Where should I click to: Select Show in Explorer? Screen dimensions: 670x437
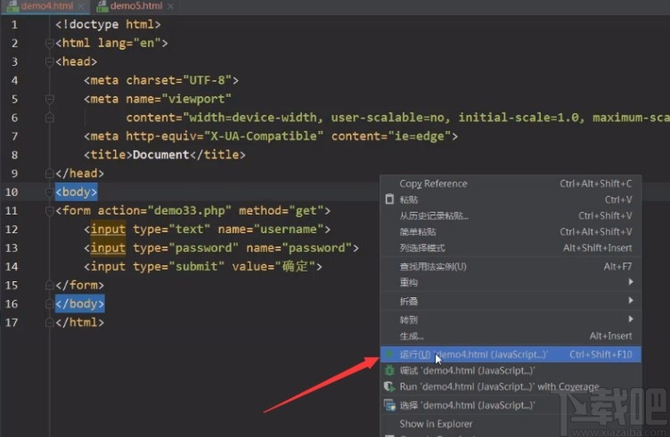click(x=511, y=424)
